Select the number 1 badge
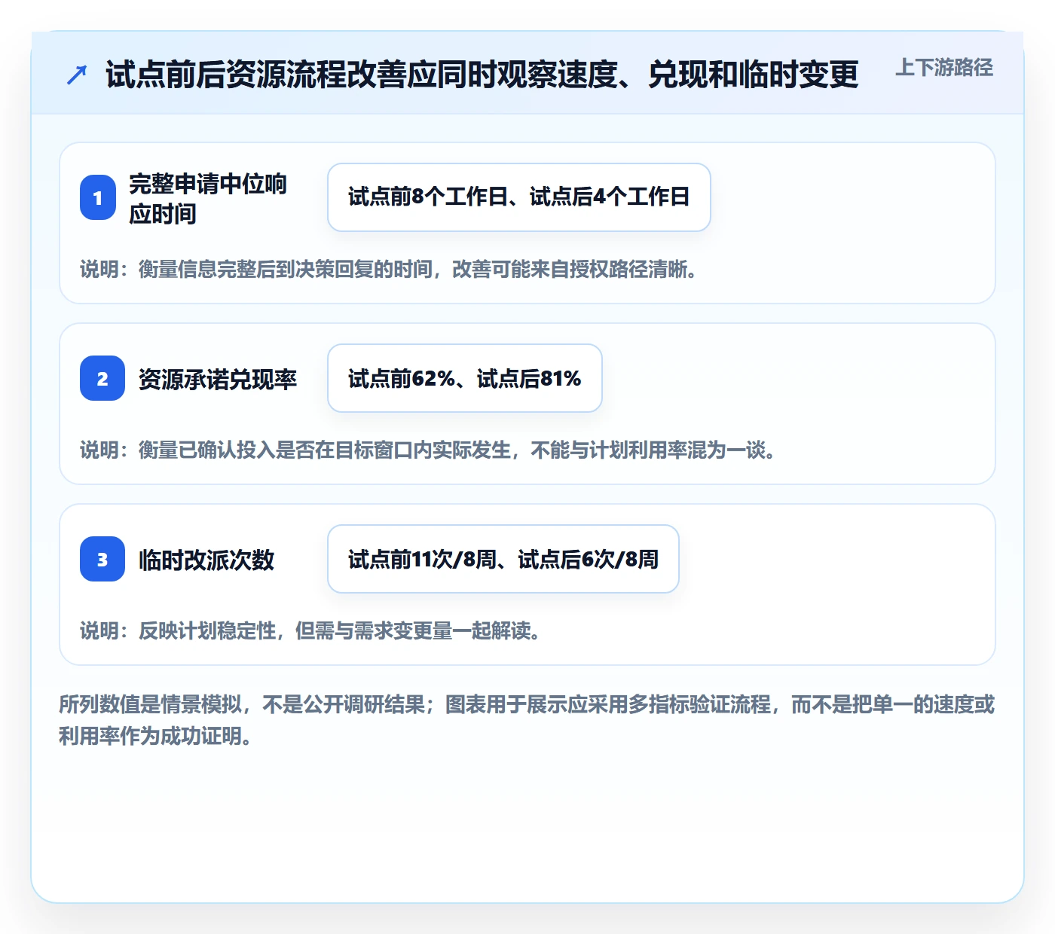This screenshot has width=1055, height=934. click(x=98, y=197)
